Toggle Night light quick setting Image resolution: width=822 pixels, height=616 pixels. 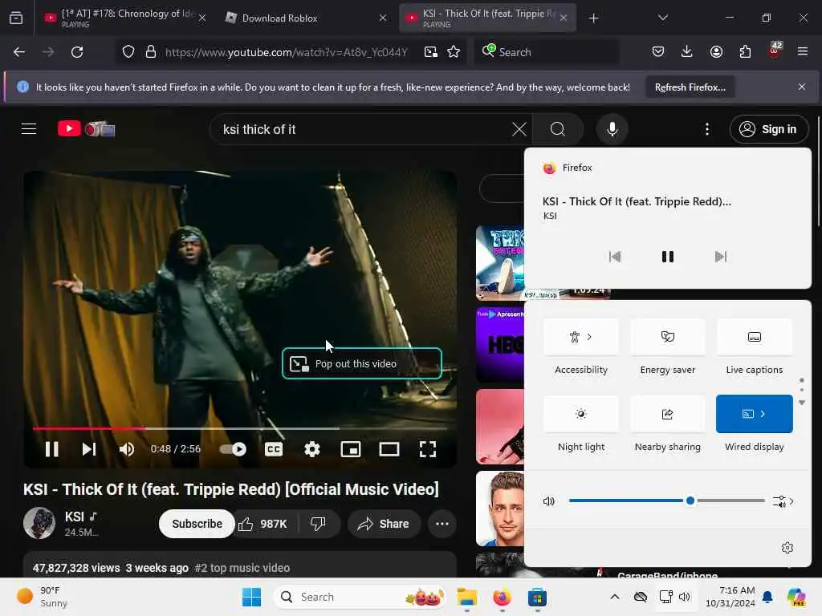(x=581, y=414)
